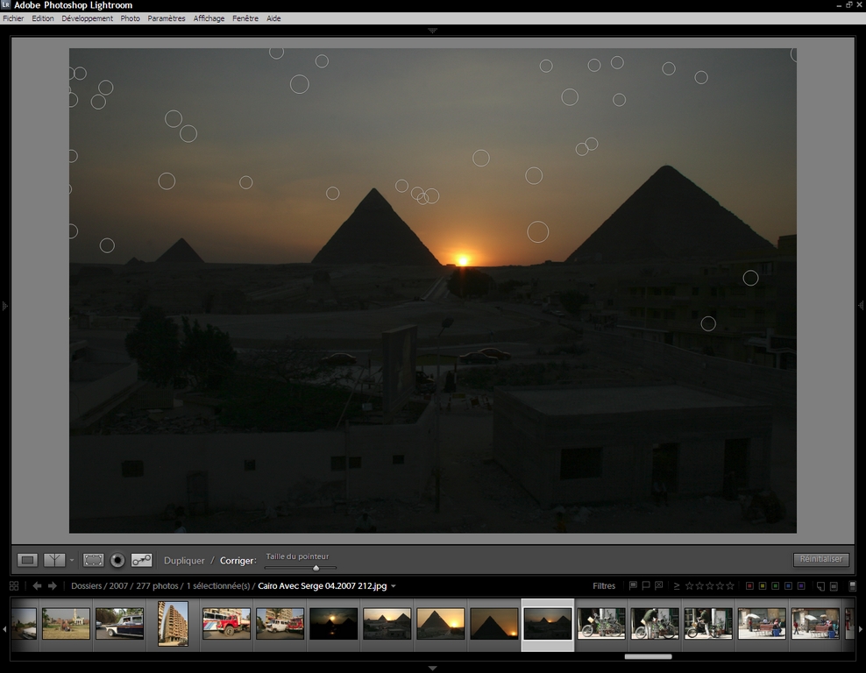This screenshot has height=673, width=866.
Task: Open the Paramètres menu
Action: coord(167,18)
